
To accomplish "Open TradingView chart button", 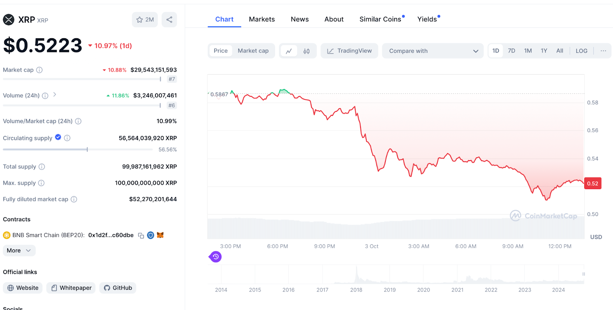I will (x=349, y=51).
